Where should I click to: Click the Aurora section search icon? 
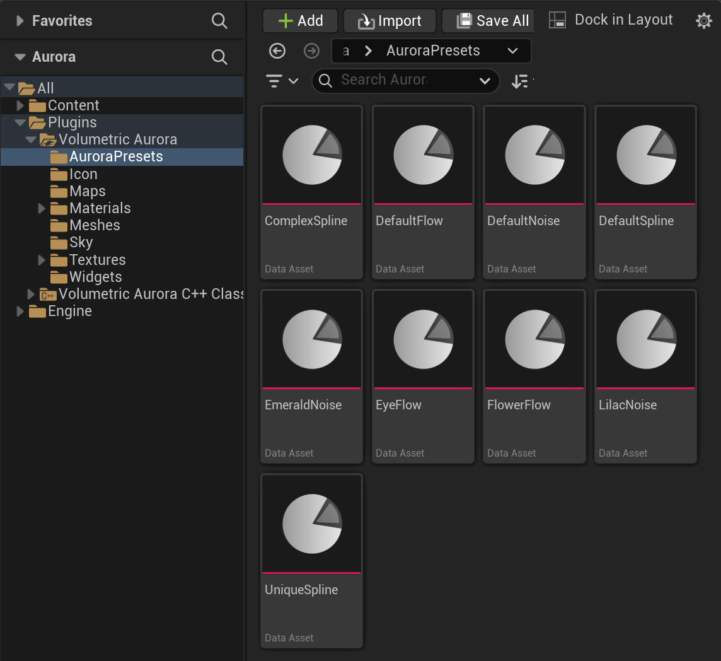point(219,57)
